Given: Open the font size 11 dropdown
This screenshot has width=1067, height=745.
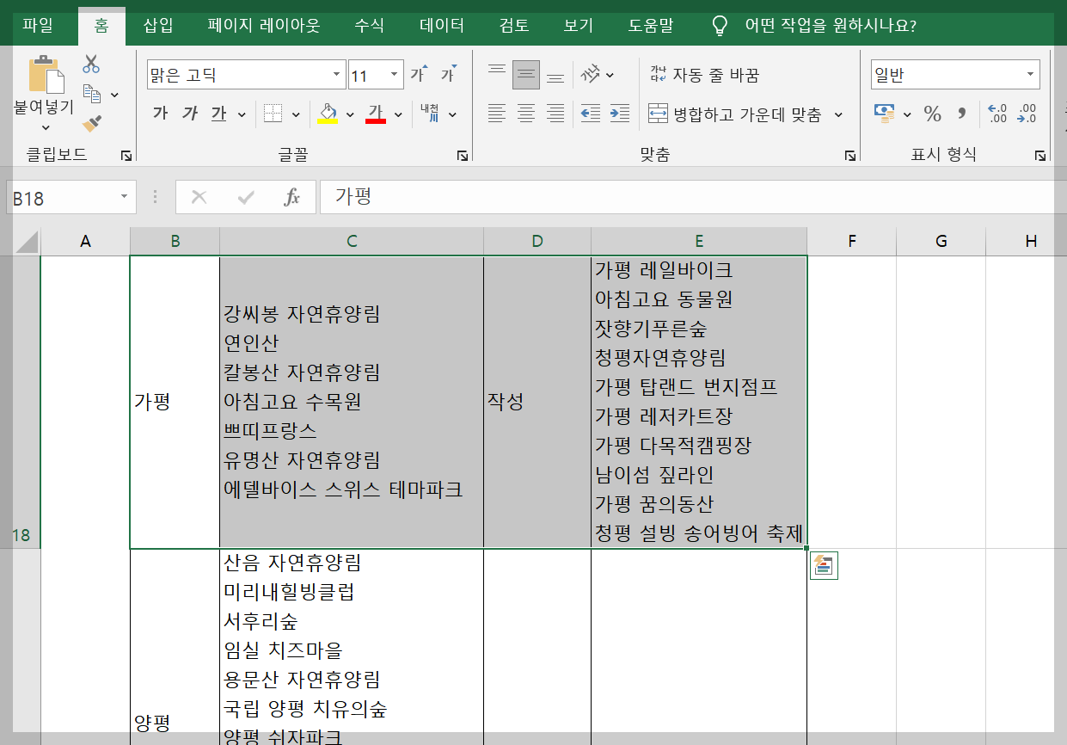Looking at the screenshot, I should point(395,75).
